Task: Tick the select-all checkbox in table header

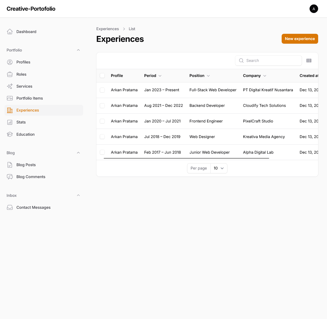Action: click(x=102, y=76)
